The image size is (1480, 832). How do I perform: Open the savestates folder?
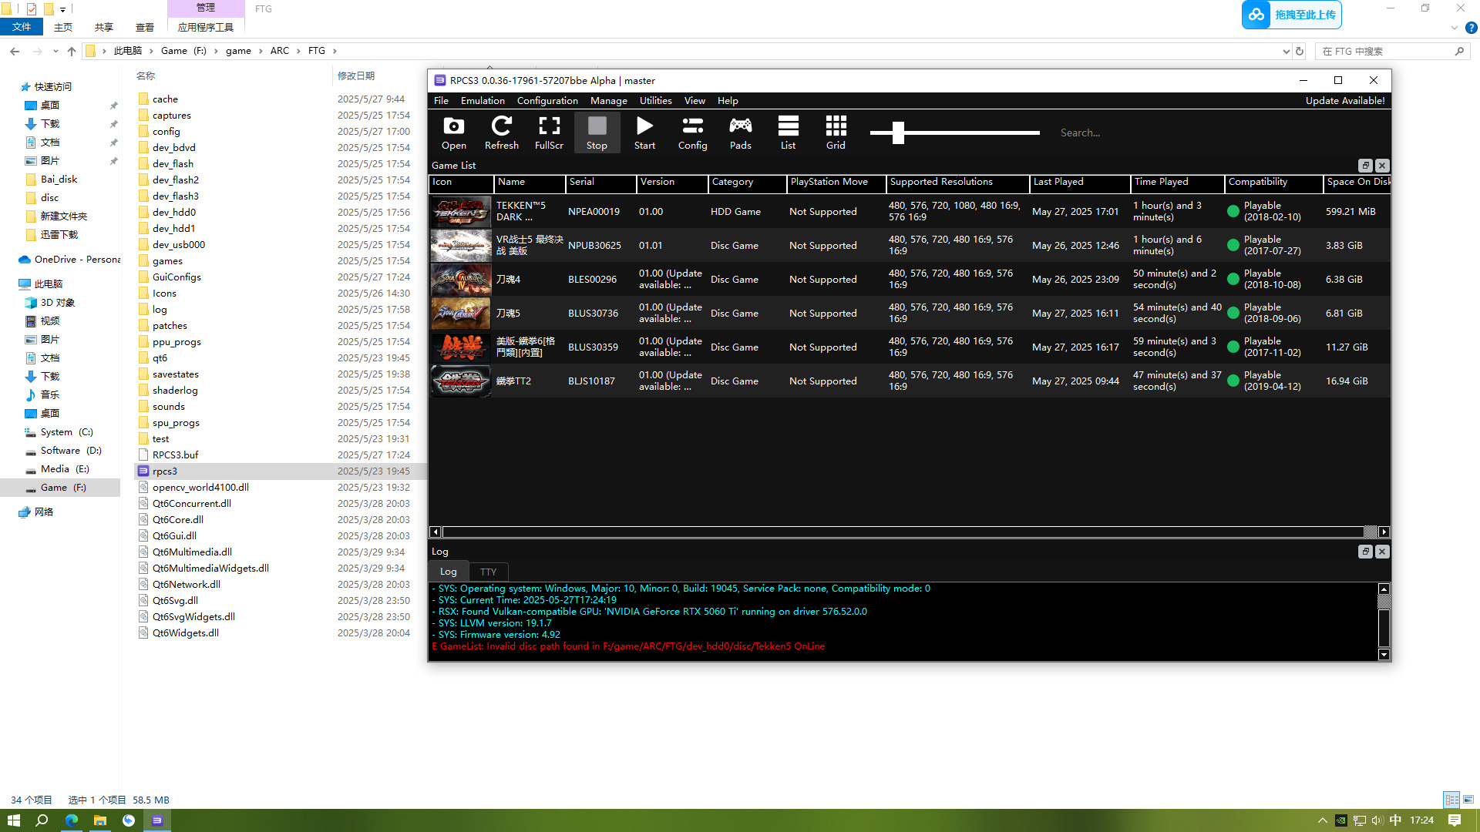(x=175, y=374)
